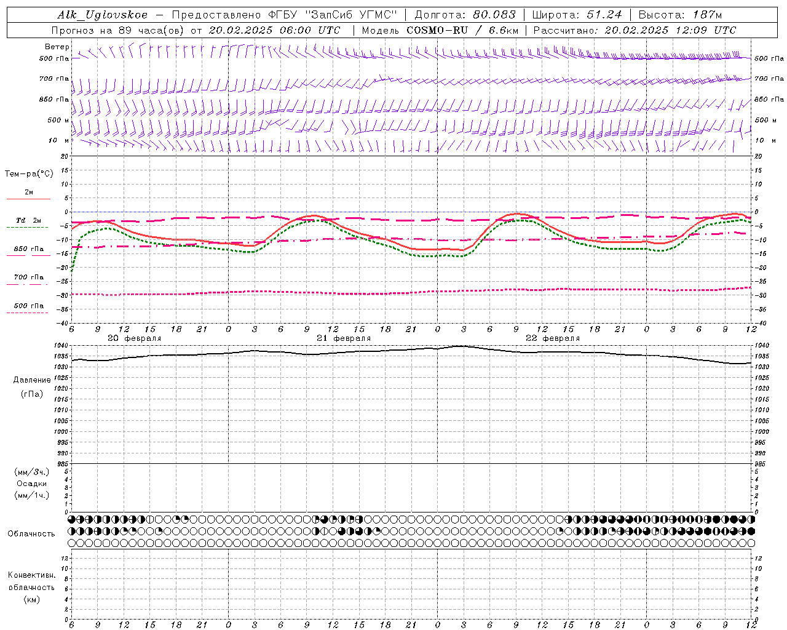
Task: Click the '700 гПа' temperature legend entry
Action: pyautogui.click(x=29, y=277)
